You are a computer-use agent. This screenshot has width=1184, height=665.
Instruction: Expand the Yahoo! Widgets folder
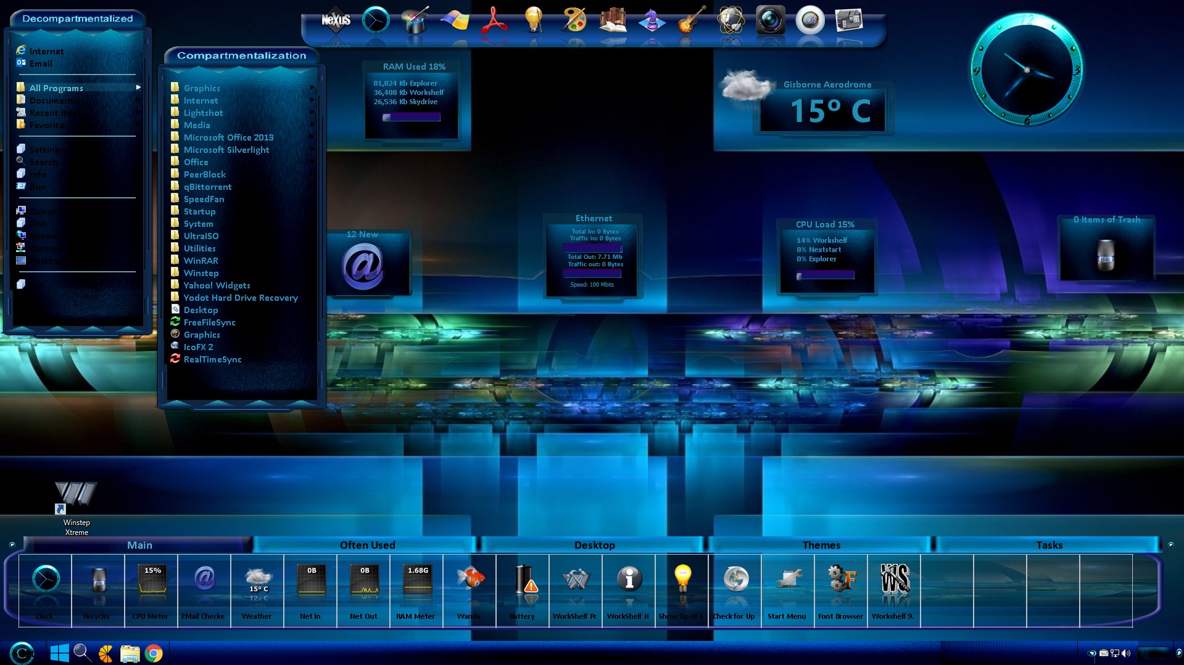click(217, 285)
